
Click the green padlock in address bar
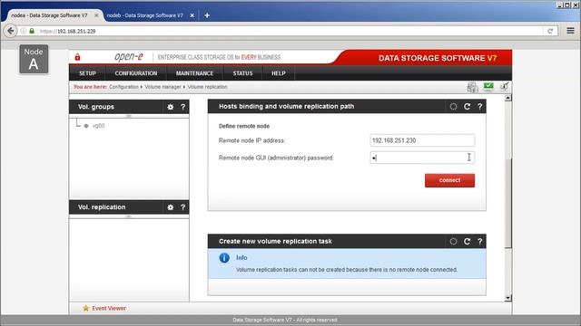coord(32,31)
